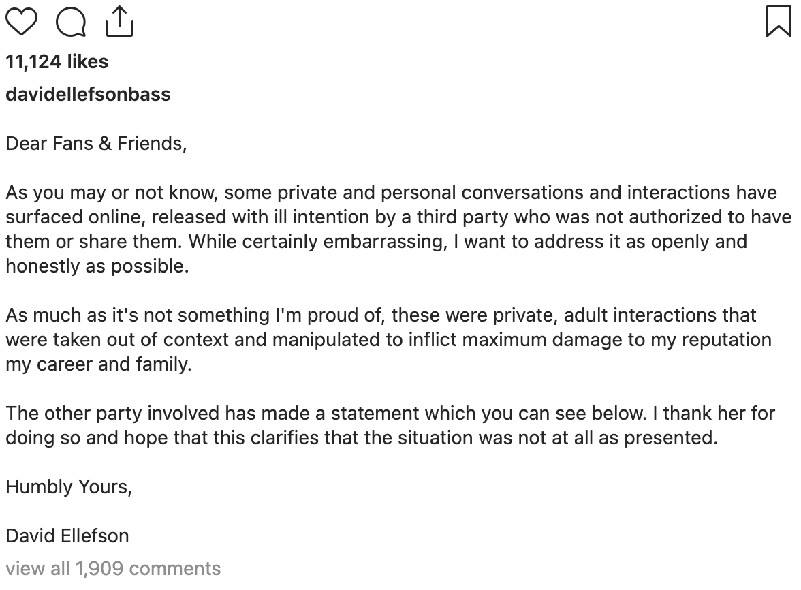
Task: Click the paragraph starting "The other party involved"
Action: [x=390, y=414]
